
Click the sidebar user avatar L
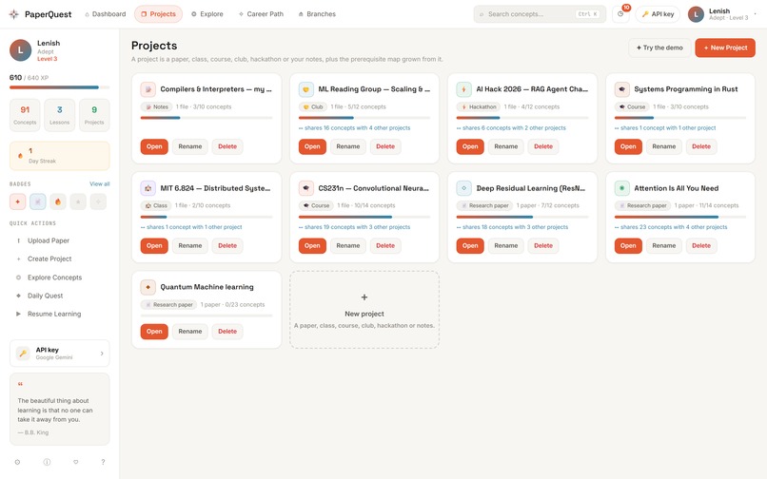click(x=21, y=50)
